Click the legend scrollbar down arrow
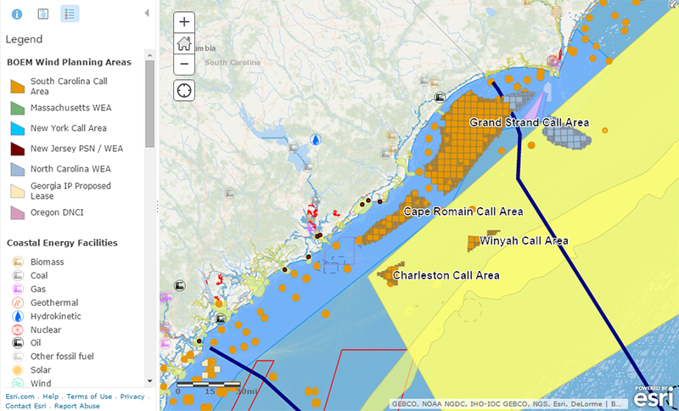 pos(150,382)
